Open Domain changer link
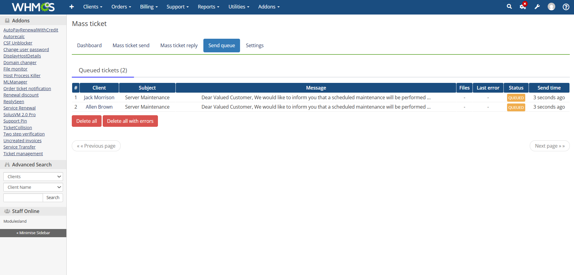Image resolution: width=574 pixels, height=275 pixels. [20, 63]
